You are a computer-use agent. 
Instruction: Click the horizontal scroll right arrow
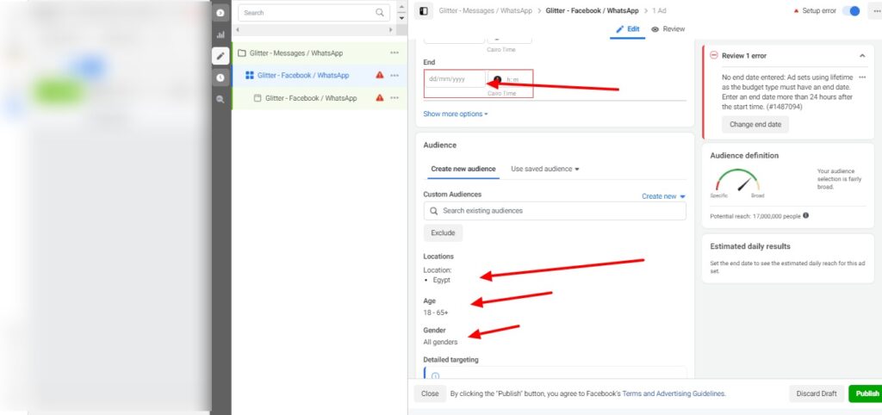390,30
